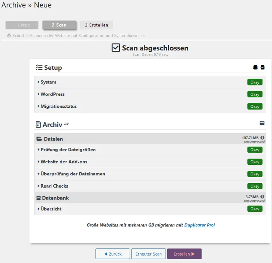Image resolution: width=272 pixels, height=263 pixels.
Task: Click the Okay badge for System
Action: point(255,82)
